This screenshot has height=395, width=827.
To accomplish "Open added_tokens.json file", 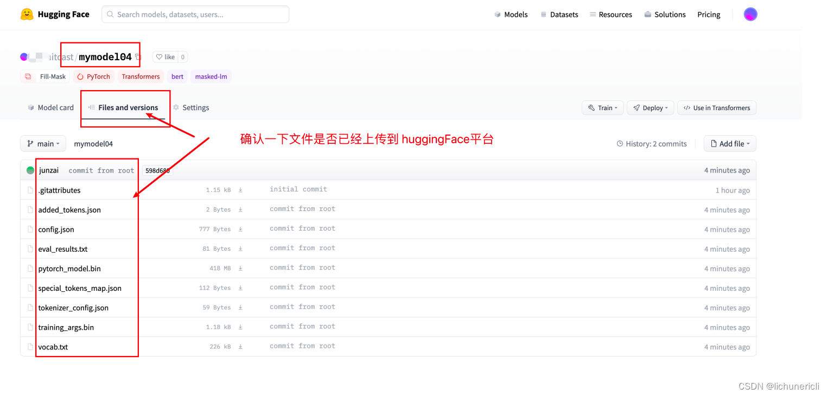I will tap(69, 210).
